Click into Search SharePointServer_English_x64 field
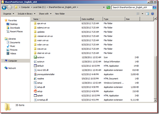This screenshot has width=159, height=114. pos(132,7)
